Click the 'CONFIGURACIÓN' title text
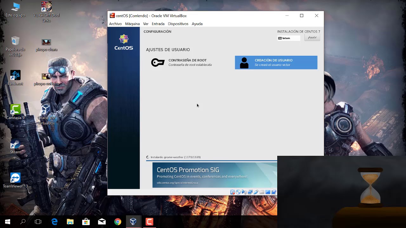 tap(157, 32)
